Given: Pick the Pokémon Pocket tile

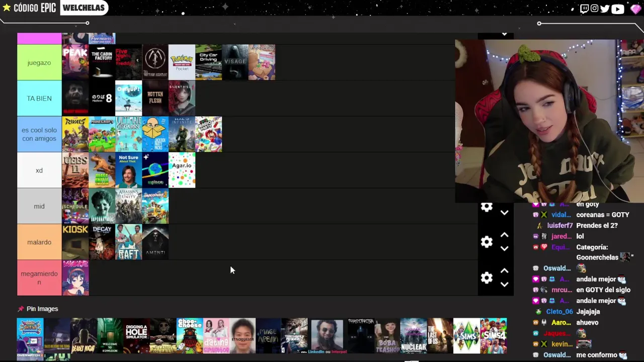Looking at the screenshot, I should pos(182,62).
